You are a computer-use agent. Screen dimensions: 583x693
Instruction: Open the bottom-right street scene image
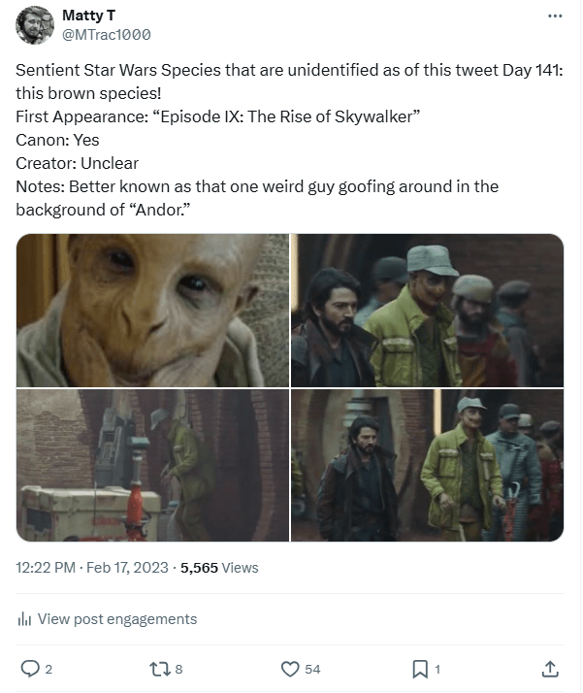pyautogui.click(x=428, y=465)
